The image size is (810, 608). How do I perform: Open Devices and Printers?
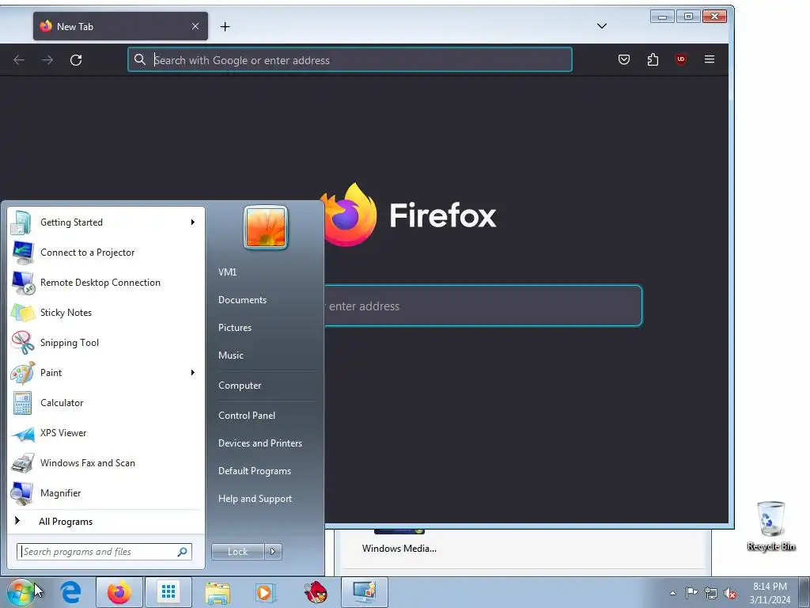[x=260, y=443]
